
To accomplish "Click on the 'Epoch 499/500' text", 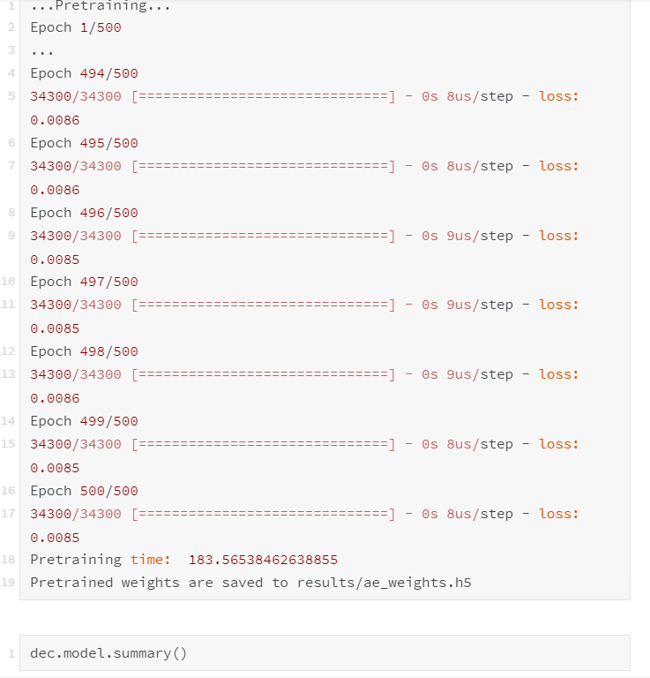I will 84,421.
